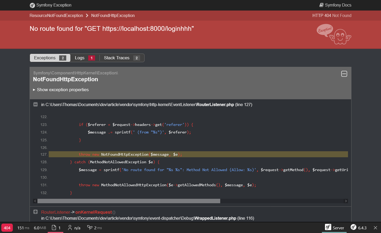The height and width of the screenshot is (233, 381).
Task: Select the Stack Traces tab
Action: coord(122,58)
